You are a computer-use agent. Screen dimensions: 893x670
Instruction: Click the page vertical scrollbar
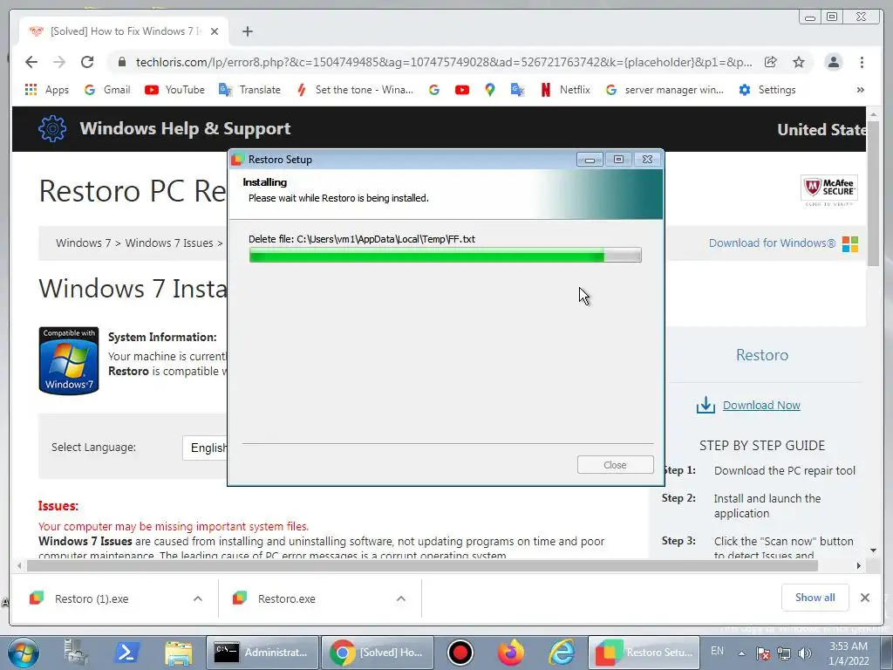(x=874, y=194)
